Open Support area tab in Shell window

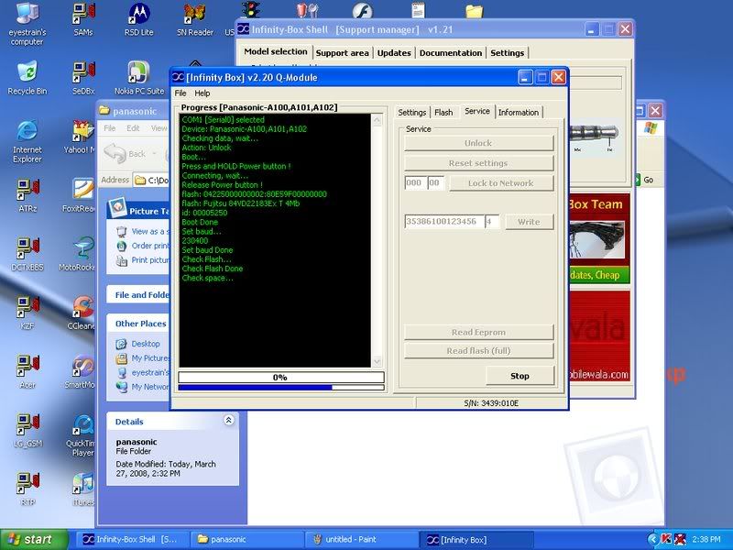tap(342, 53)
